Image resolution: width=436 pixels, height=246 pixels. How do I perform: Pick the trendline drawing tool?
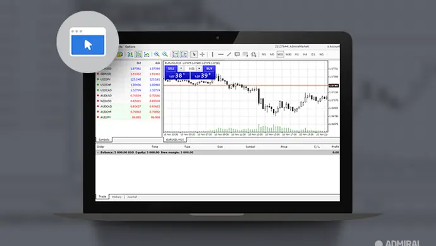(x=229, y=54)
